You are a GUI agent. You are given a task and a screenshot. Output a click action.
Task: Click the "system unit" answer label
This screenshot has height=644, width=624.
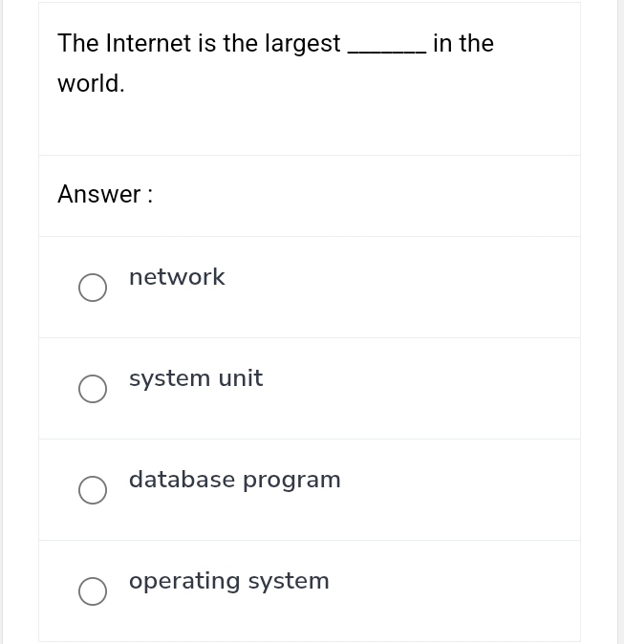[196, 378]
